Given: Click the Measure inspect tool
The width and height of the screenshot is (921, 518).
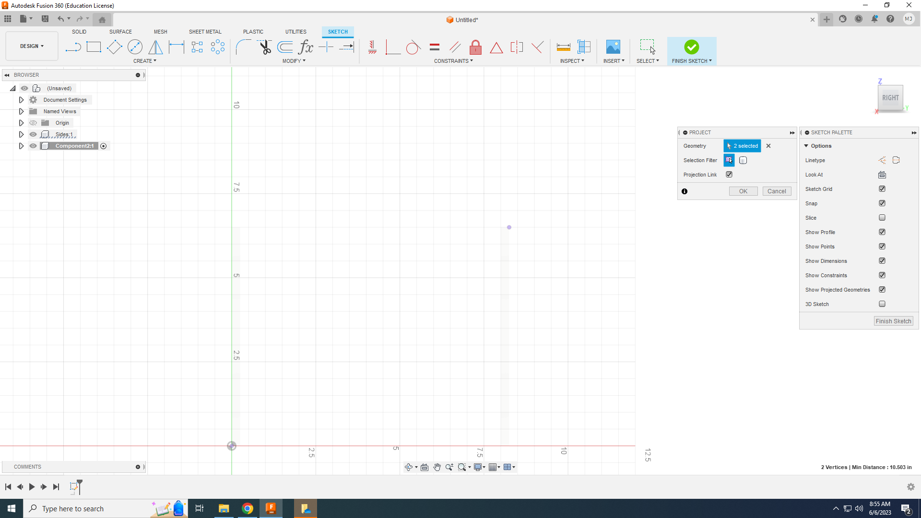Looking at the screenshot, I should tap(563, 47).
